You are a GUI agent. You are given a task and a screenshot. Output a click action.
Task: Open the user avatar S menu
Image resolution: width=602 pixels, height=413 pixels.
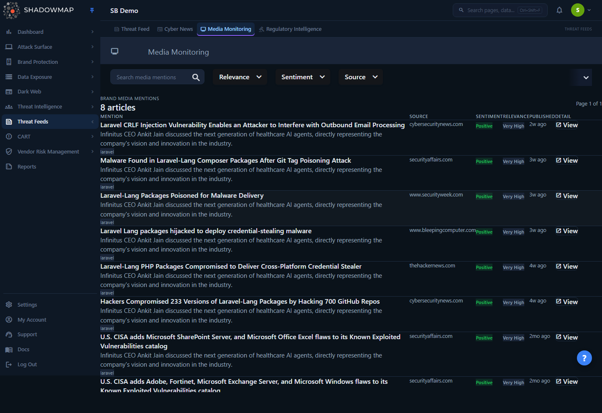pyautogui.click(x=578, y=10)
